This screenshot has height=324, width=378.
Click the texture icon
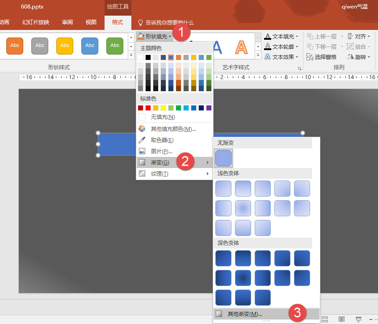click(x=142, y=173)
